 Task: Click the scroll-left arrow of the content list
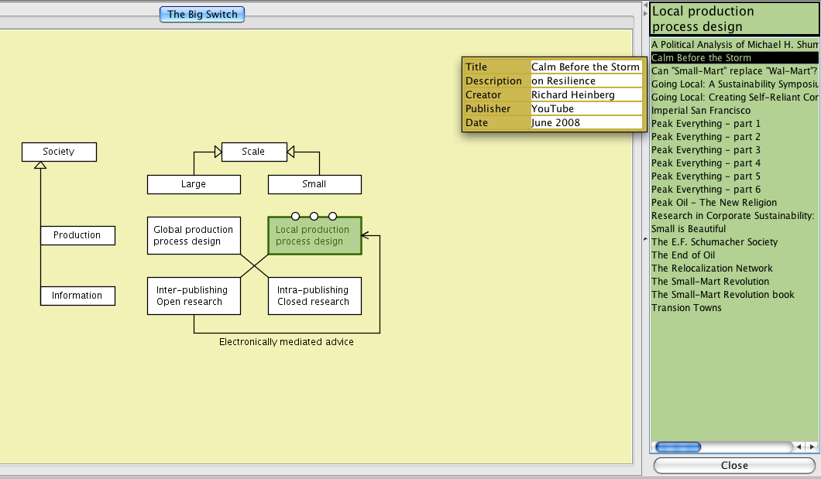coord(800,446)
